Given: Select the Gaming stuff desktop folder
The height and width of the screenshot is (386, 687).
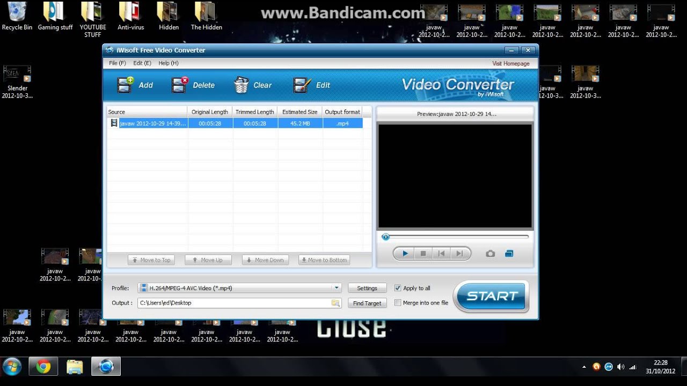Looking at the screenshot, I should coord(55,16).
